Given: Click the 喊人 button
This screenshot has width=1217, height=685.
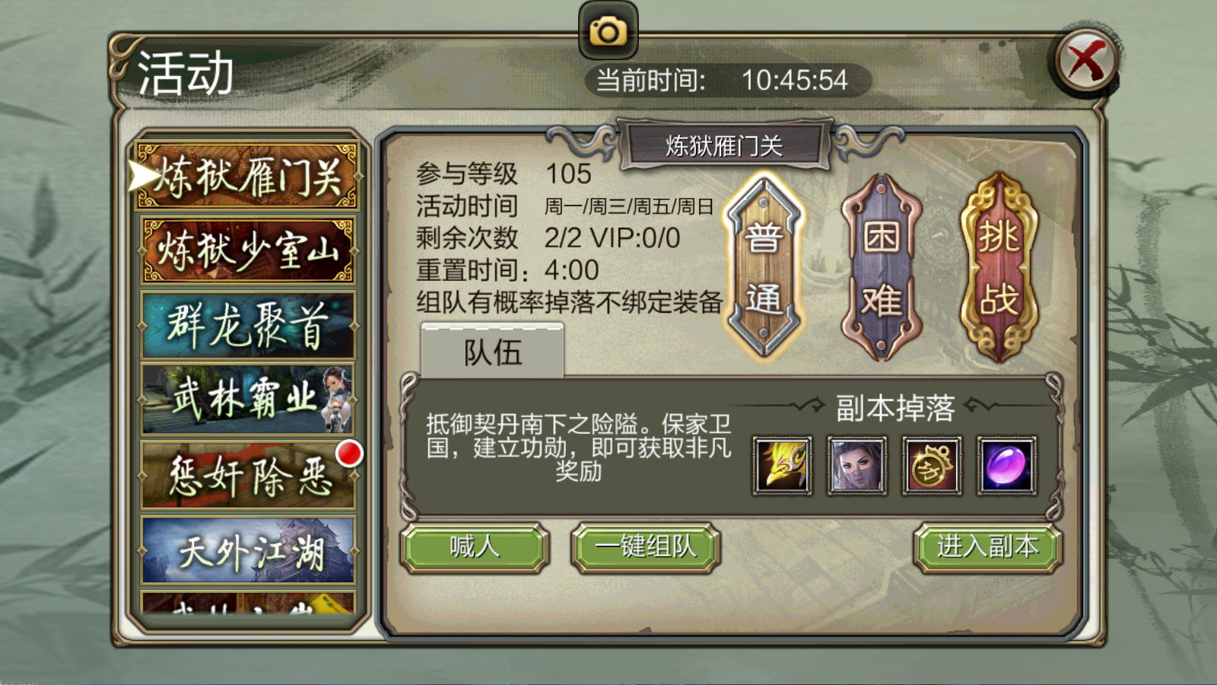Looking at the screenshot, I should tap(475, 547).
